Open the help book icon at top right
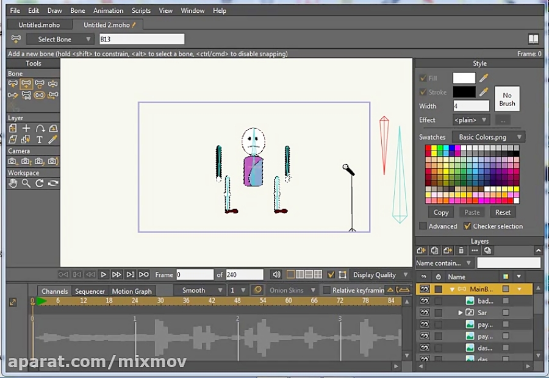The image size is (549, 378). (533, 39)
